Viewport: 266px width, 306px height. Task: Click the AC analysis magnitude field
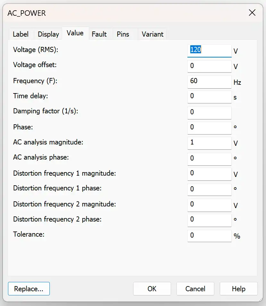tap(209, 143)
